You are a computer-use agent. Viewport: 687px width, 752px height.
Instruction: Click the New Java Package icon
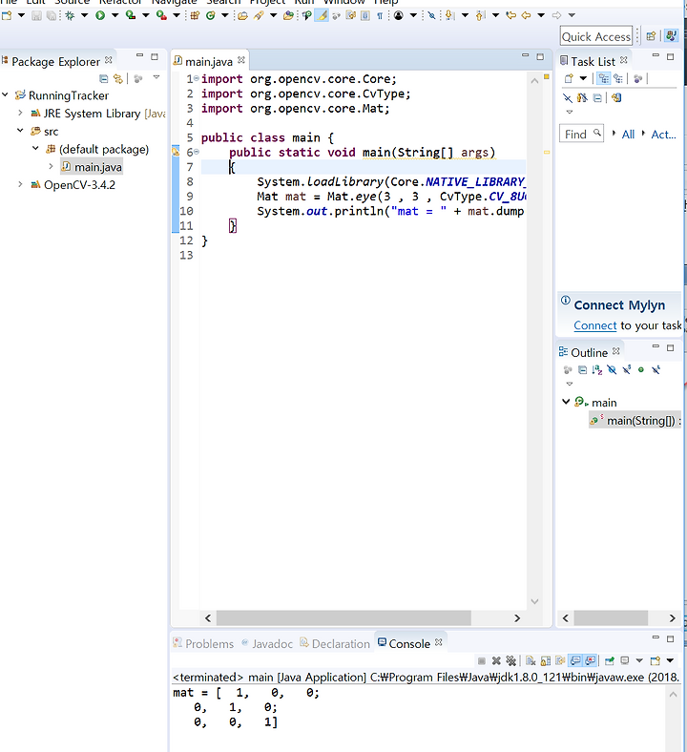195,15
